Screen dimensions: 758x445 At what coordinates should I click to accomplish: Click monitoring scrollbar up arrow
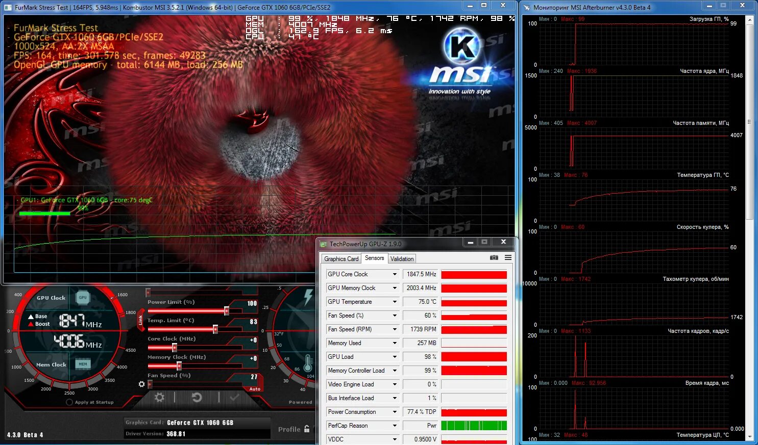pyautogui.click(x=749, y=19)
